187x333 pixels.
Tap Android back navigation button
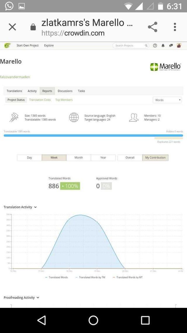point(41,320)
